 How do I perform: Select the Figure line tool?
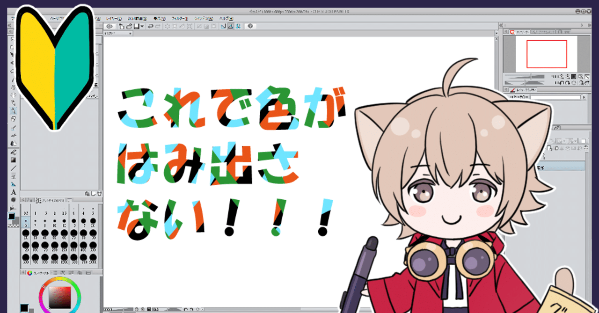(13, 168)
